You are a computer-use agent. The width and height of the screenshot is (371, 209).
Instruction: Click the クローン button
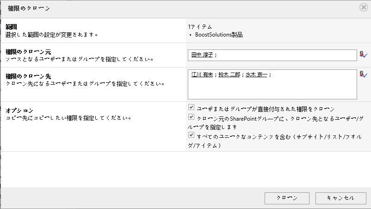[287, 198]
